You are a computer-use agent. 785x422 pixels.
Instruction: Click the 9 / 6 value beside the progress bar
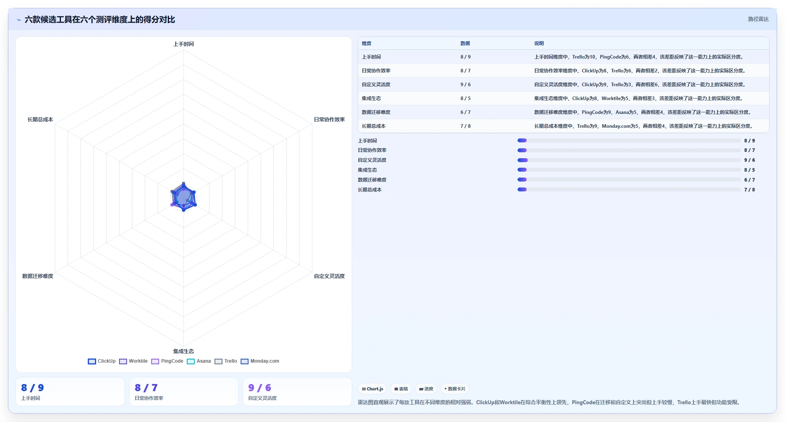tap(749, 160)
